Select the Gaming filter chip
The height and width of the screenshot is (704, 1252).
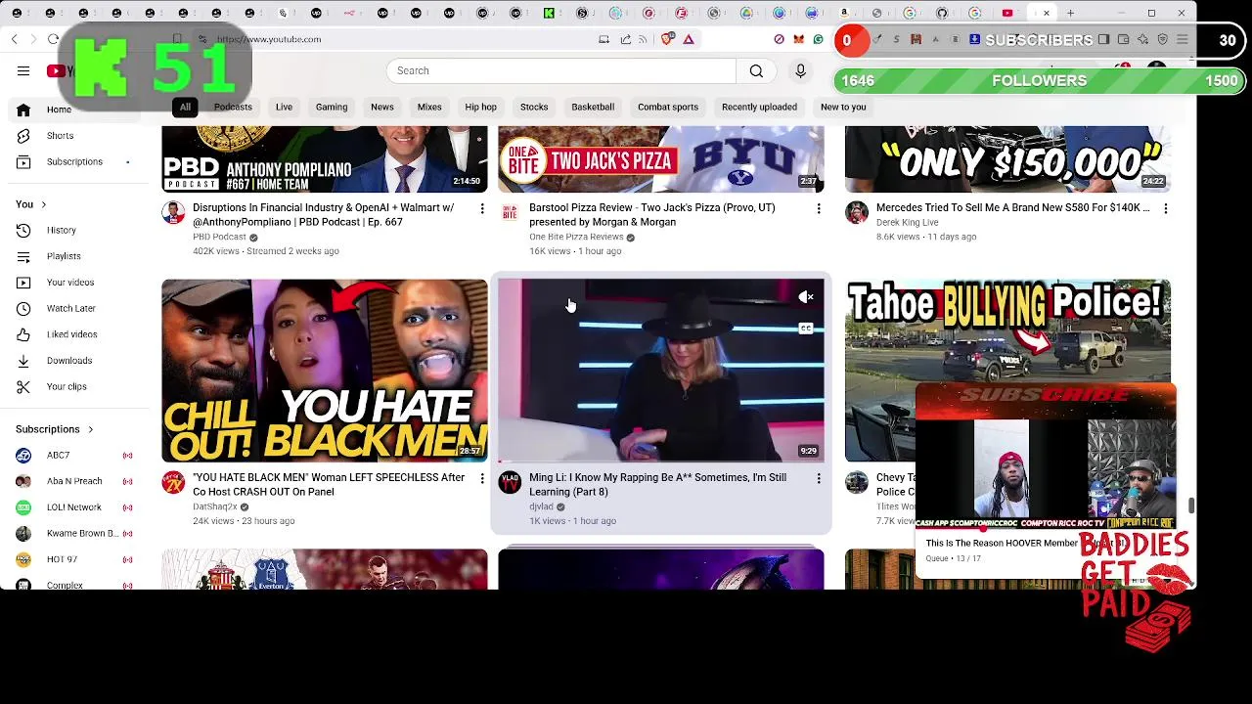tap(332, 108)
